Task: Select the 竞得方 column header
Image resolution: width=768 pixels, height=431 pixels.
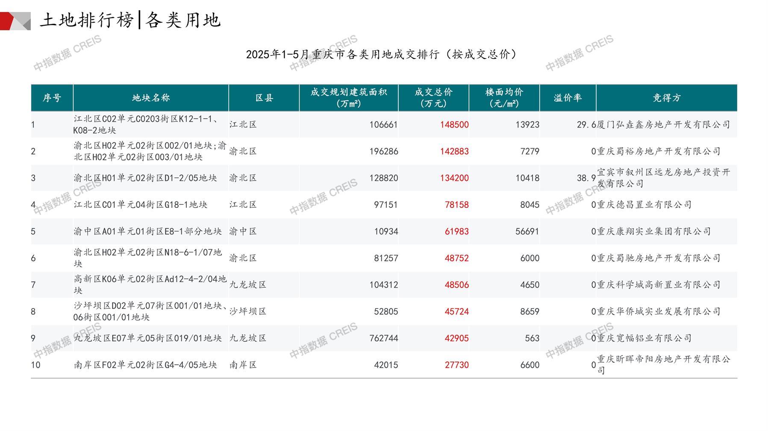Action: click(666, 98)
